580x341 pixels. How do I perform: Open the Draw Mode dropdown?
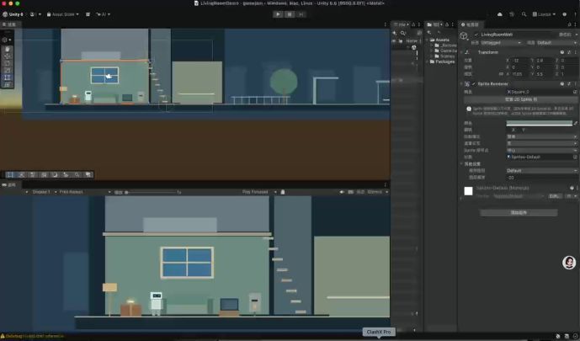(x=541, y=136)
